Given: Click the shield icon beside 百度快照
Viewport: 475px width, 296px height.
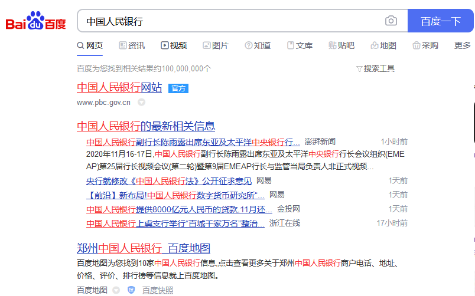Looking at the screenshot, I should tap(131, 290).
